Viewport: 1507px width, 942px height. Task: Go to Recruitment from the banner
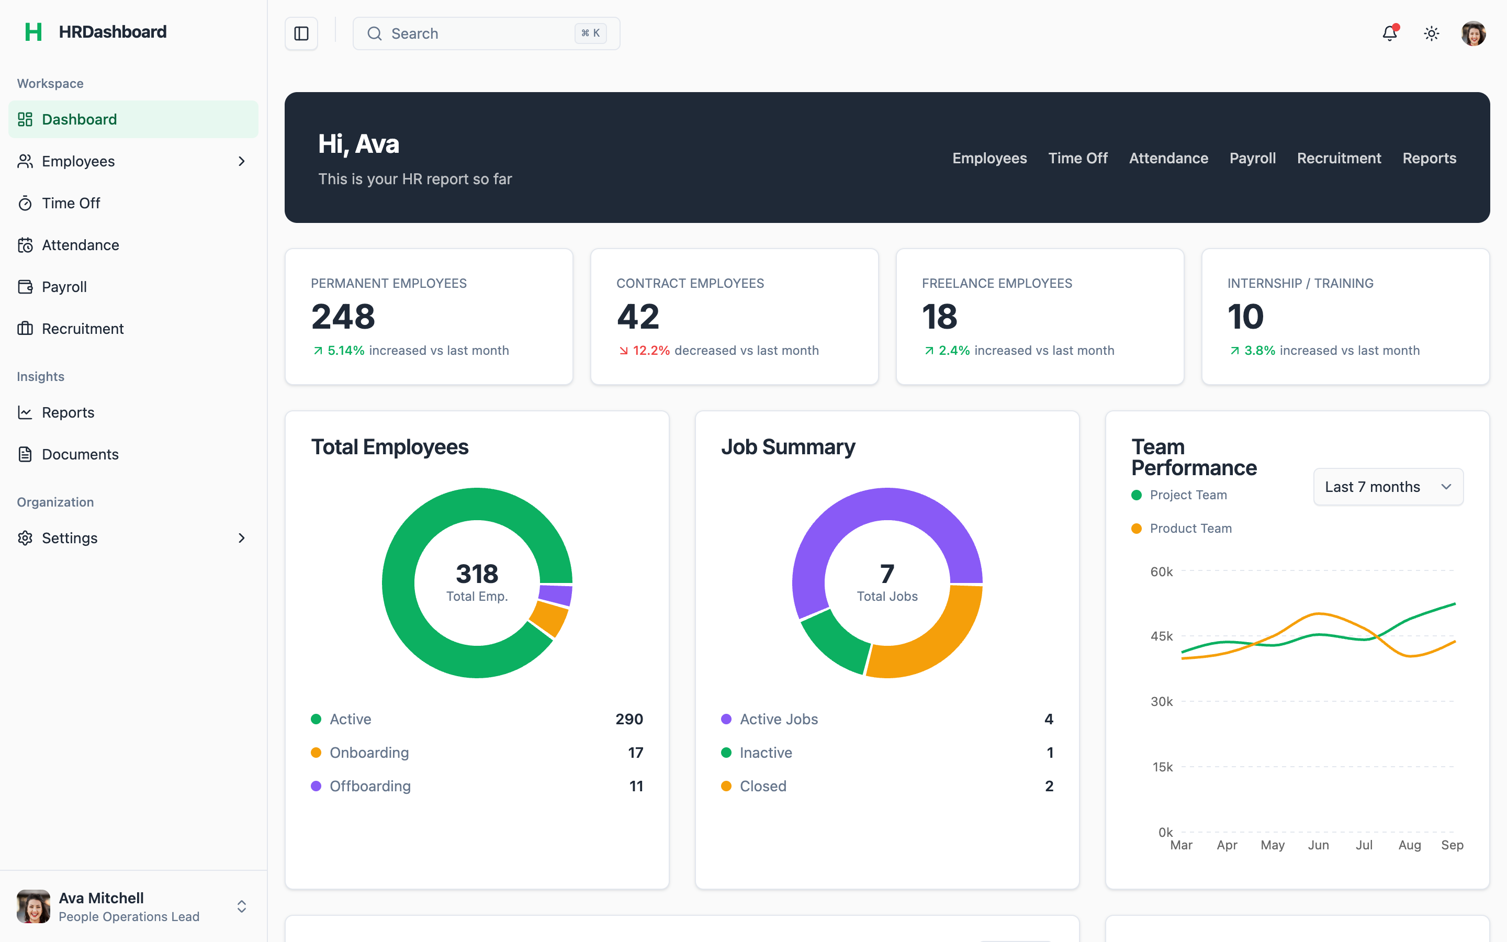[1339, 158]
